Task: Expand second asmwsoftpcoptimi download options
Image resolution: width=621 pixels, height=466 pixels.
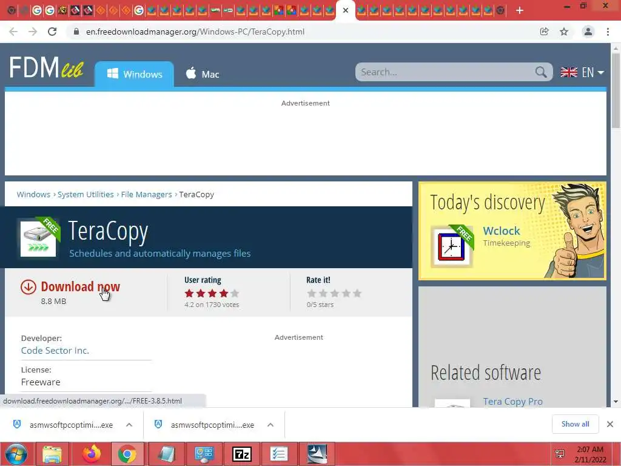Action: [x=270, y=425]
